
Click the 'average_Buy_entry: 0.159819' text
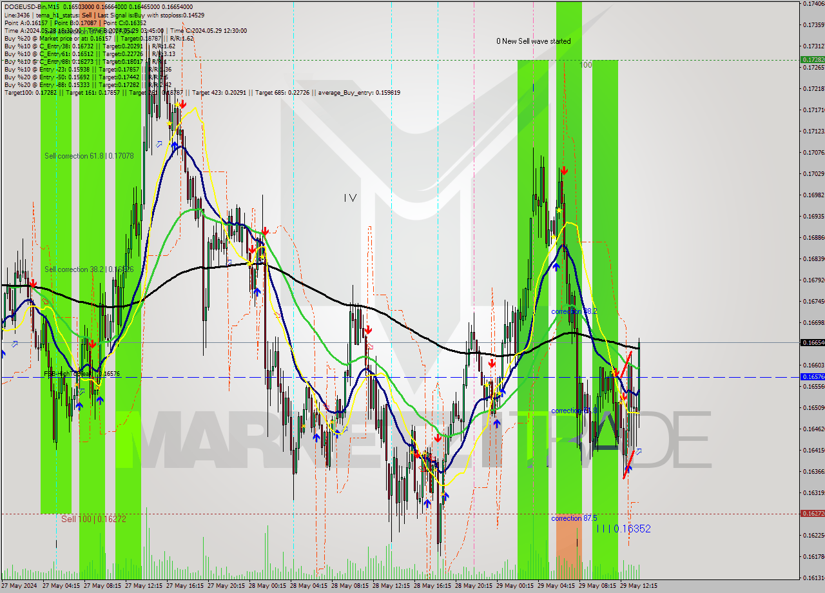(x=358, y=92)
